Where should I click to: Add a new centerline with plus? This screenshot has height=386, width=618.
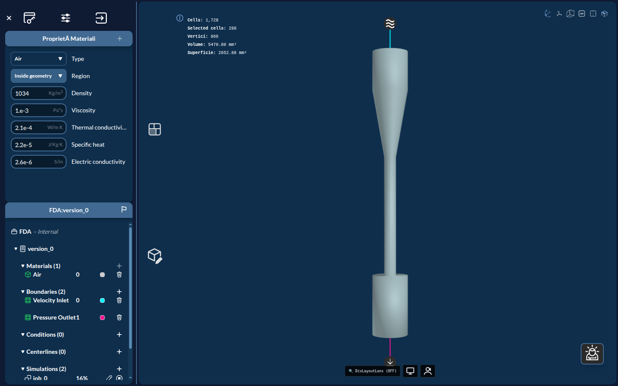(119, 352)
